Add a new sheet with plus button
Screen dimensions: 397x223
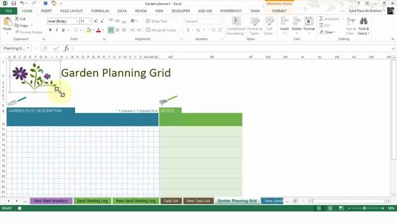point(295,201)
